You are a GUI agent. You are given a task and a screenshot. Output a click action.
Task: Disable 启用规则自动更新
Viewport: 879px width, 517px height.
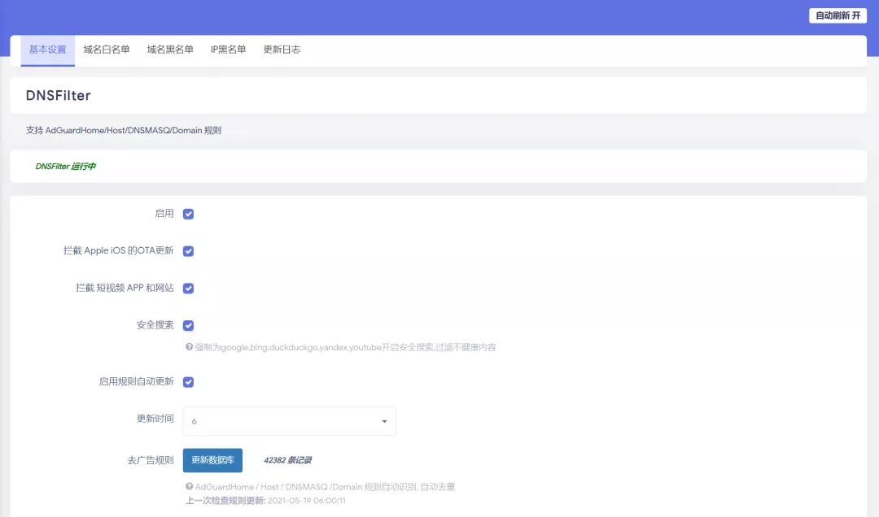tap(188, 381)
